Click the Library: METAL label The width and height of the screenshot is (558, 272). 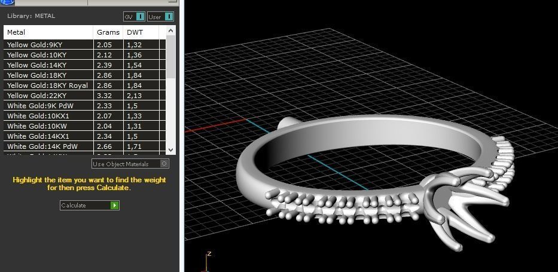(x=31, y=16)
